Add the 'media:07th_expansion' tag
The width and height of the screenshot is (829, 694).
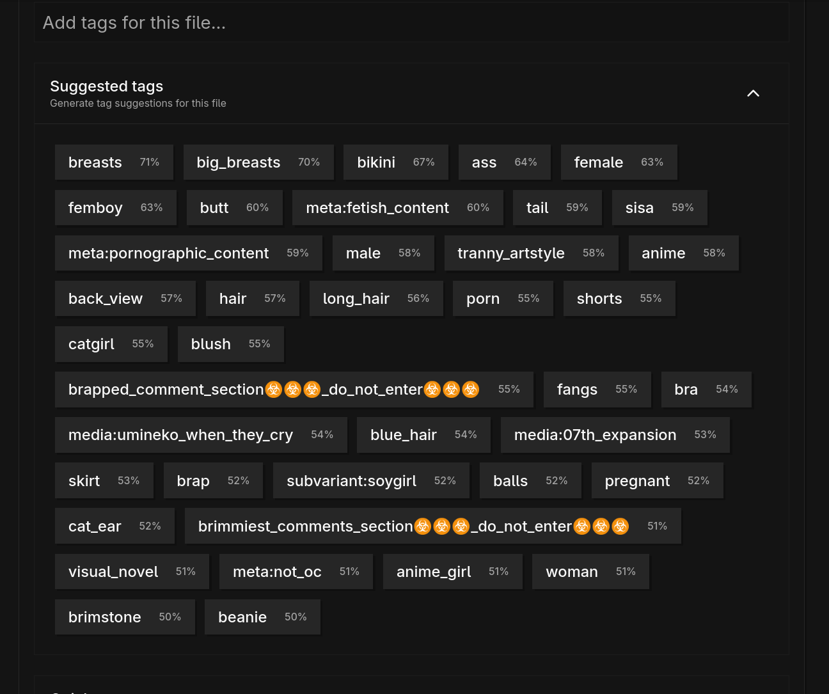(615, 435)
